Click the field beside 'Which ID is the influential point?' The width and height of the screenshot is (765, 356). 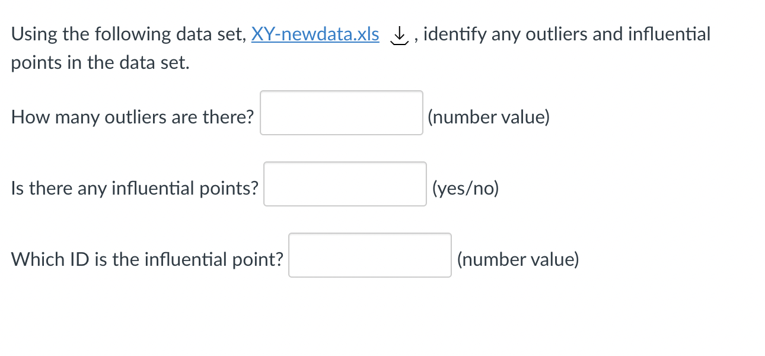tap(369, 255)
